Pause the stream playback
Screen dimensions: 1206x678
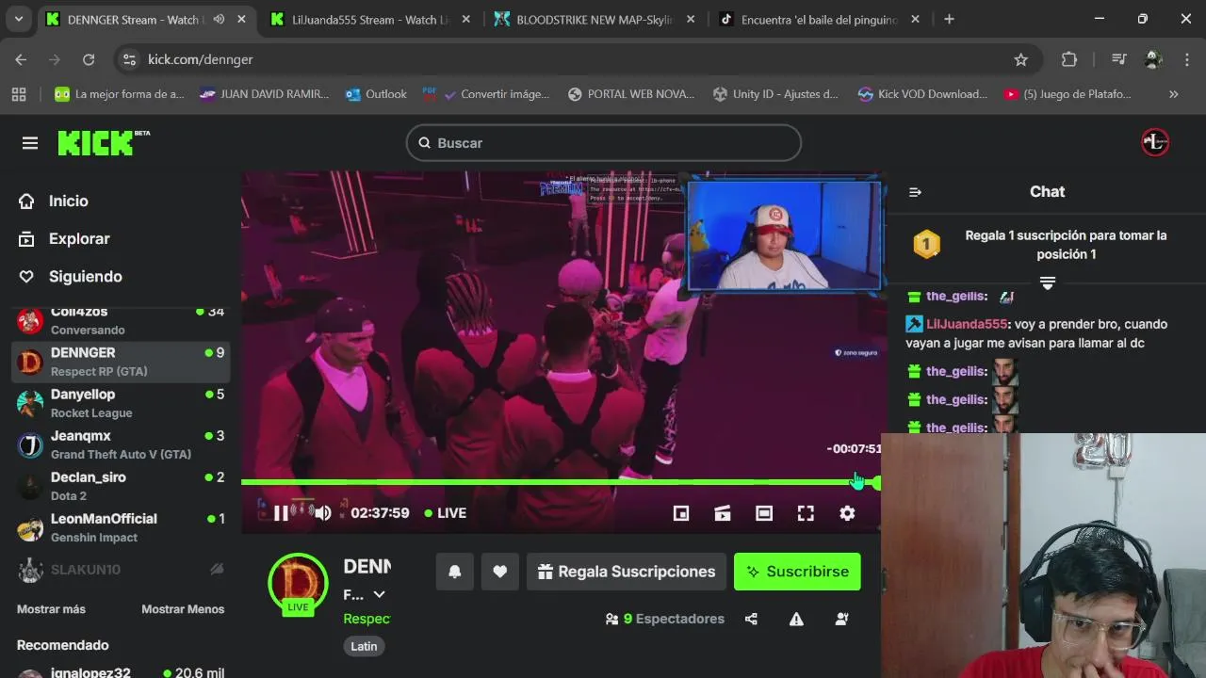coord(281,513)
